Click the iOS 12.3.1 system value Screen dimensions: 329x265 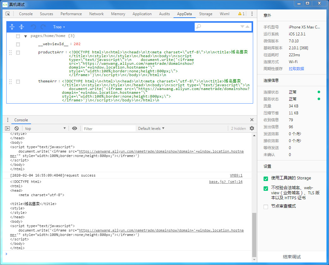tap(297, 34)
